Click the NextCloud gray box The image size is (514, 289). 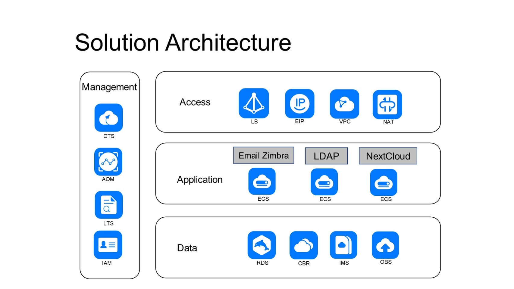(x=388, y=156)
